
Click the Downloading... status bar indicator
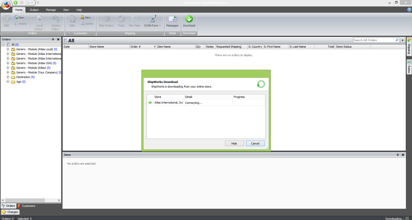[x=395, y=218]
